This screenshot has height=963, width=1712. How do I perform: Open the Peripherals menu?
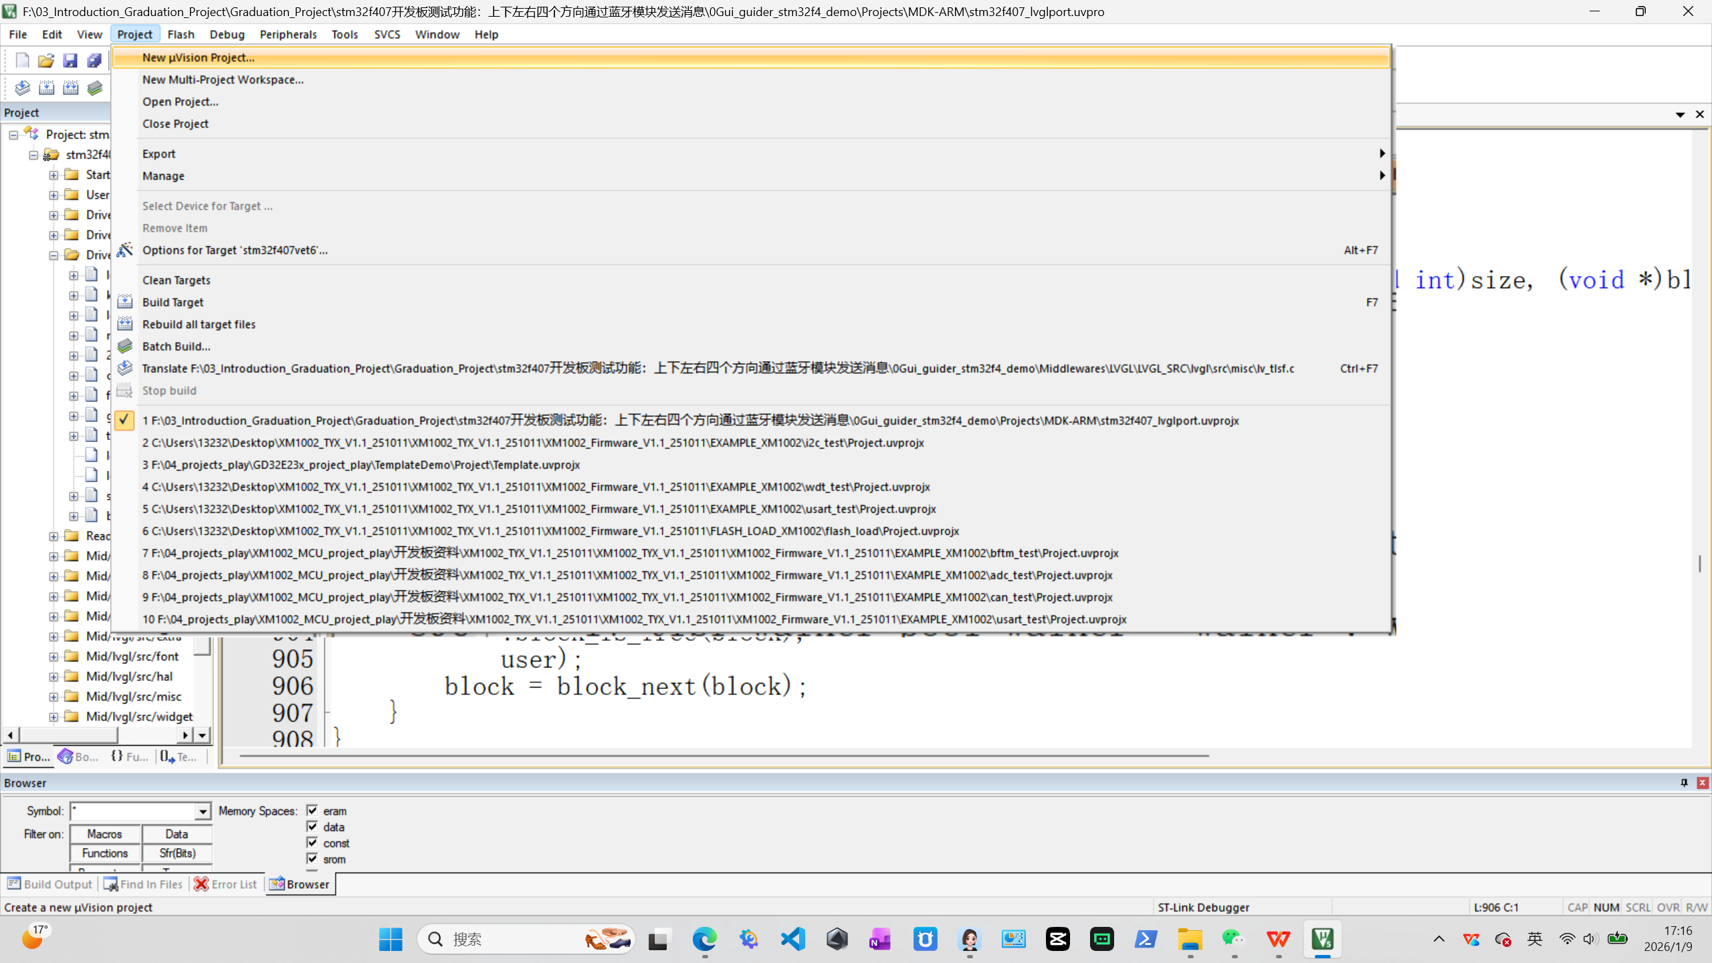click(x=288, y=34)
